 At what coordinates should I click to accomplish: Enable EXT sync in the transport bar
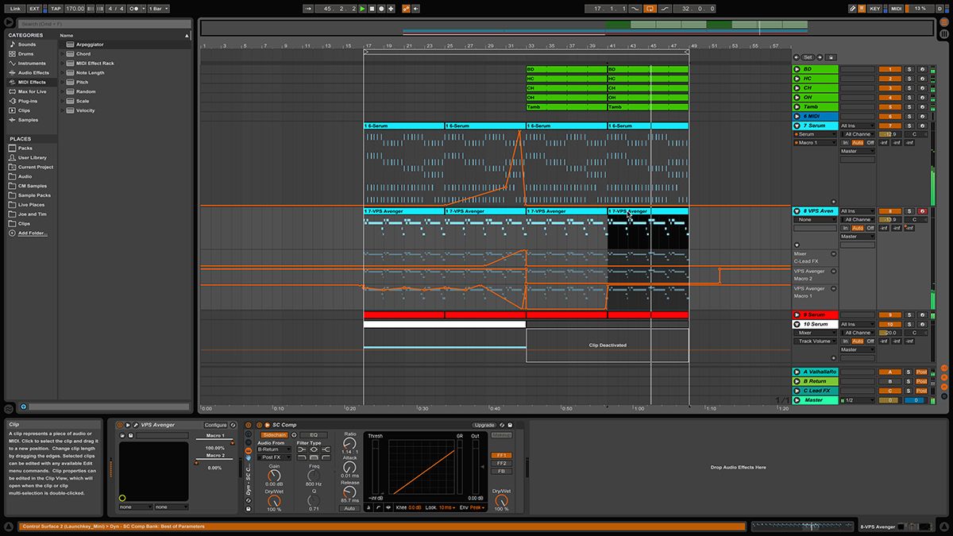point(33,8)
